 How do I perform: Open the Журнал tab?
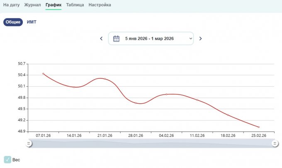point(32,5)
